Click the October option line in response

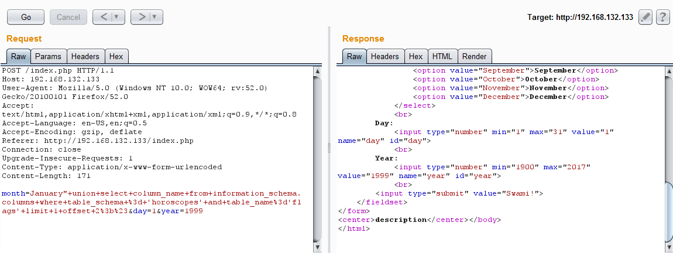click(x=506, y=79)
